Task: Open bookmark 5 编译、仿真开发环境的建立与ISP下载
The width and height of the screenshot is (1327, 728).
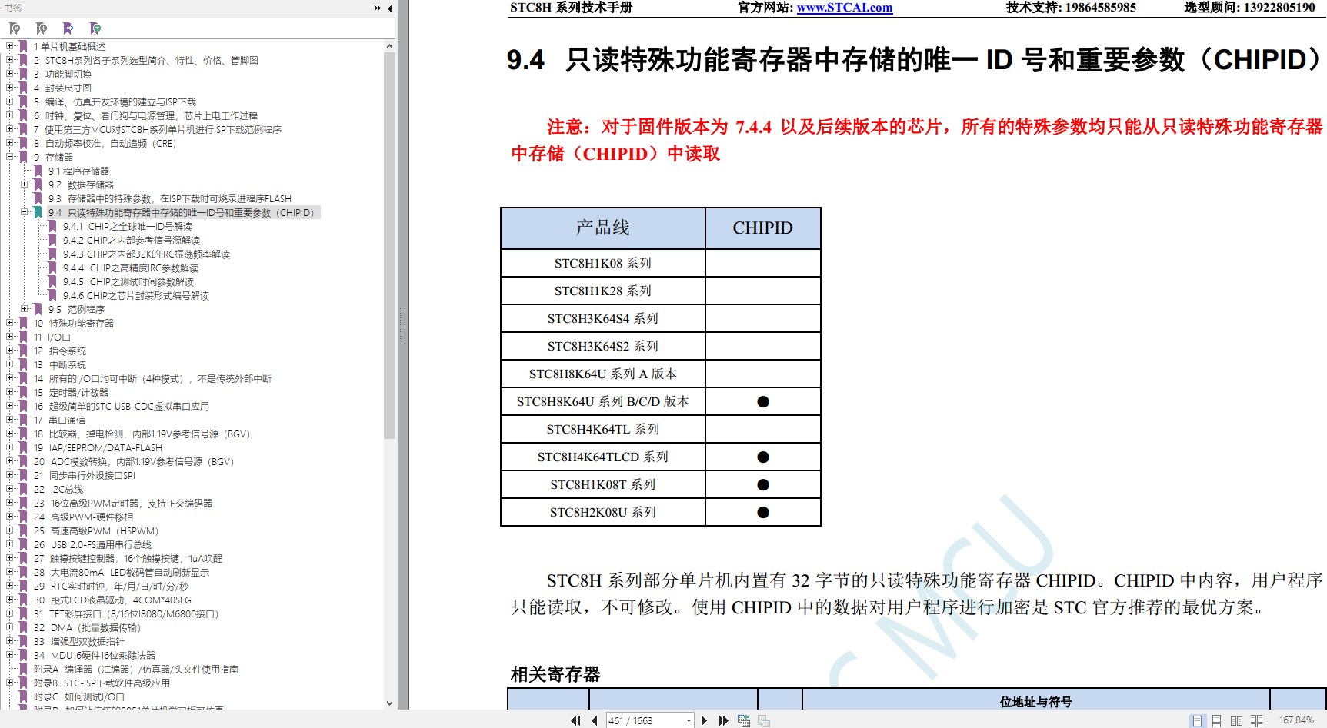Action: (x=115, y=101)
